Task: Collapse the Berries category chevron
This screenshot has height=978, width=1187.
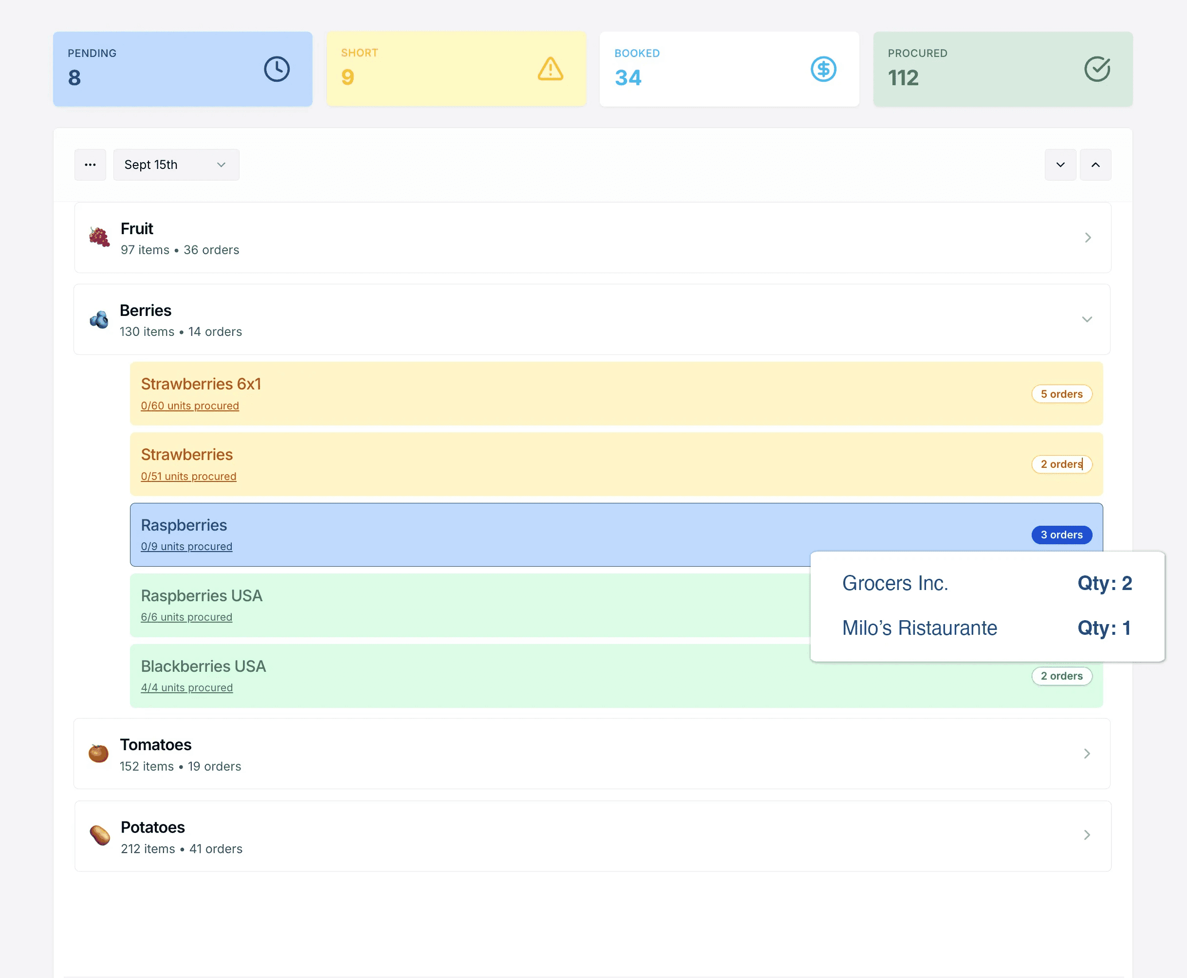Action: click(x=1087, y=319)
